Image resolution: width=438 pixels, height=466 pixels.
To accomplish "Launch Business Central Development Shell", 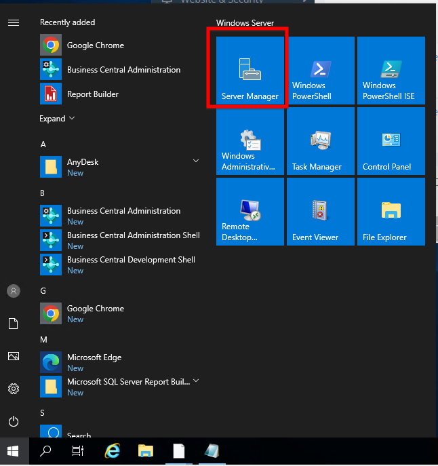I will (x=120, y=265).
